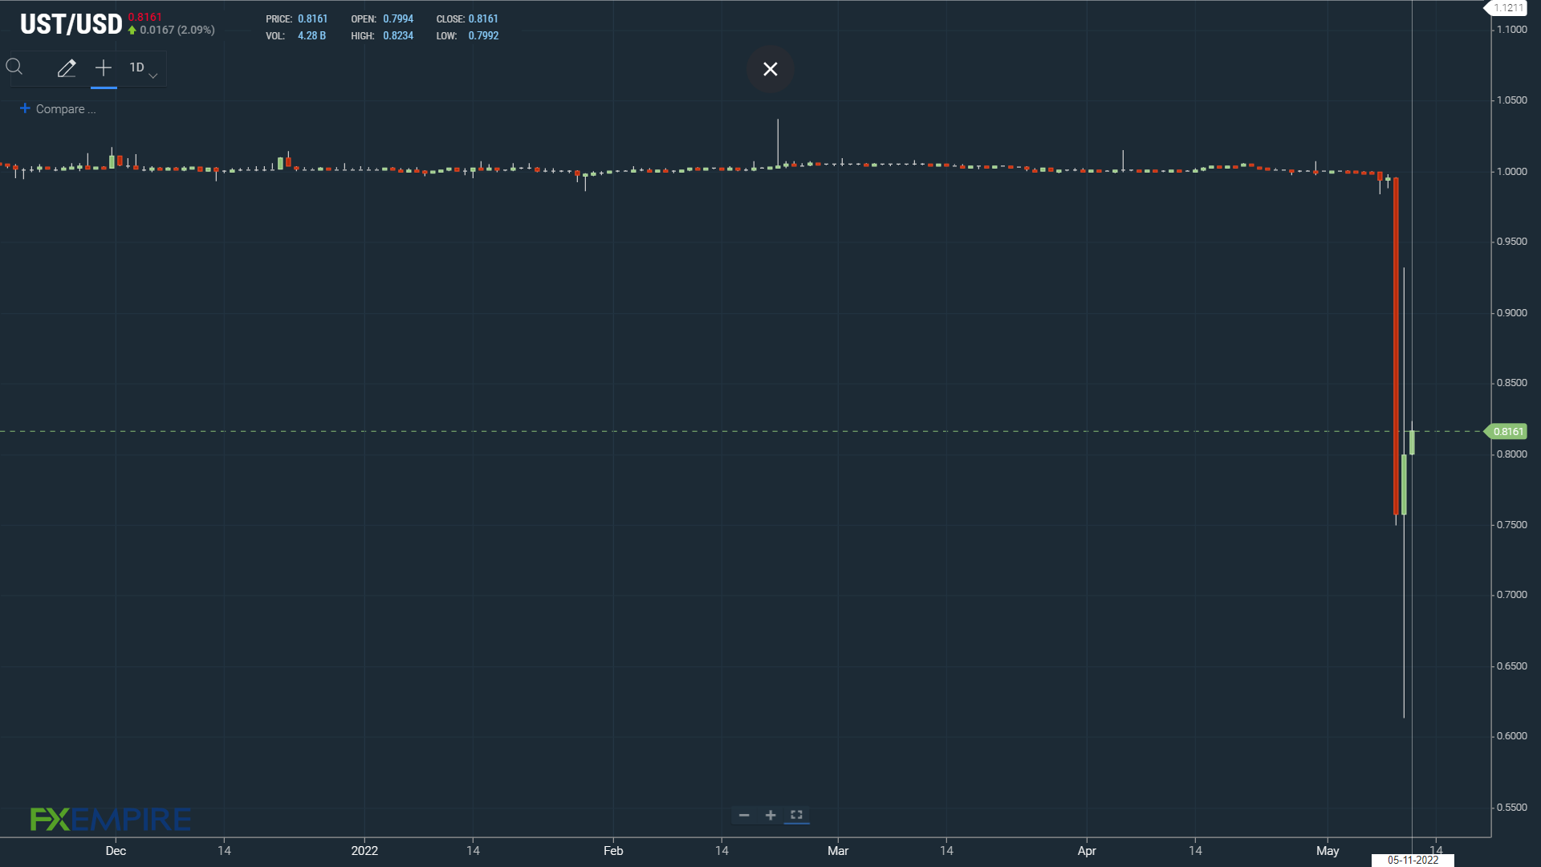Click the OPEN 0.7994 value
1541x867 pixels.
click(398, 19)
